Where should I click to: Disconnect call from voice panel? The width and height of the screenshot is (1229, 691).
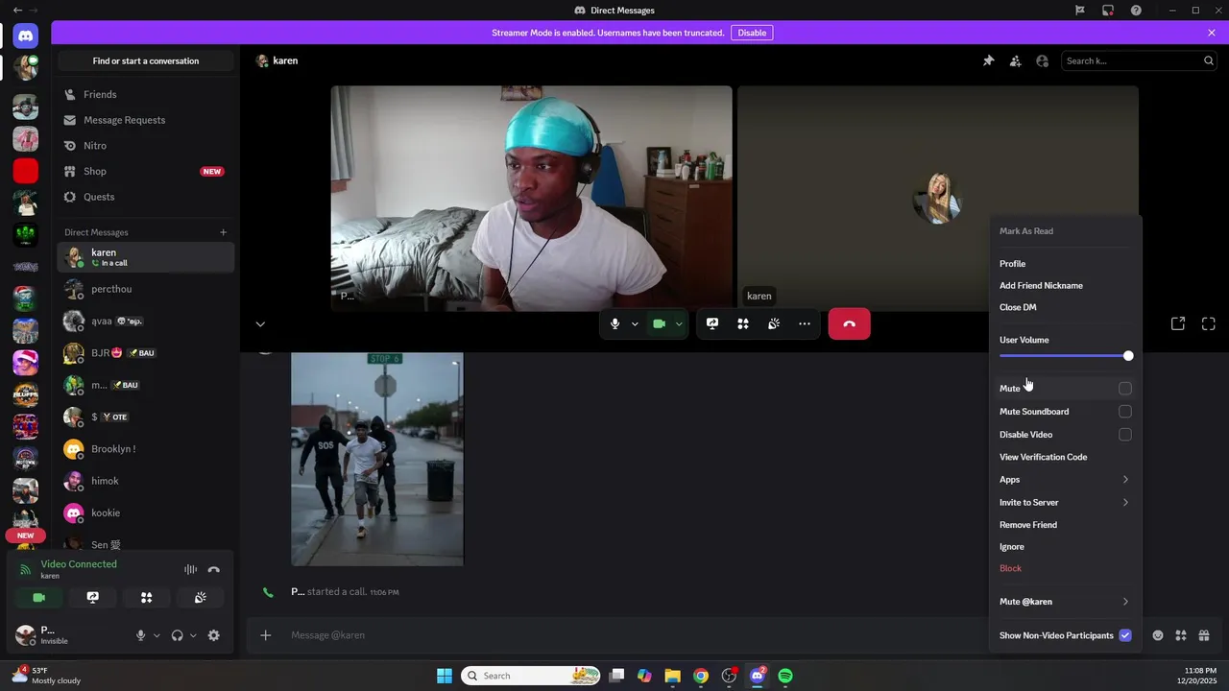[x=214, y=570]
